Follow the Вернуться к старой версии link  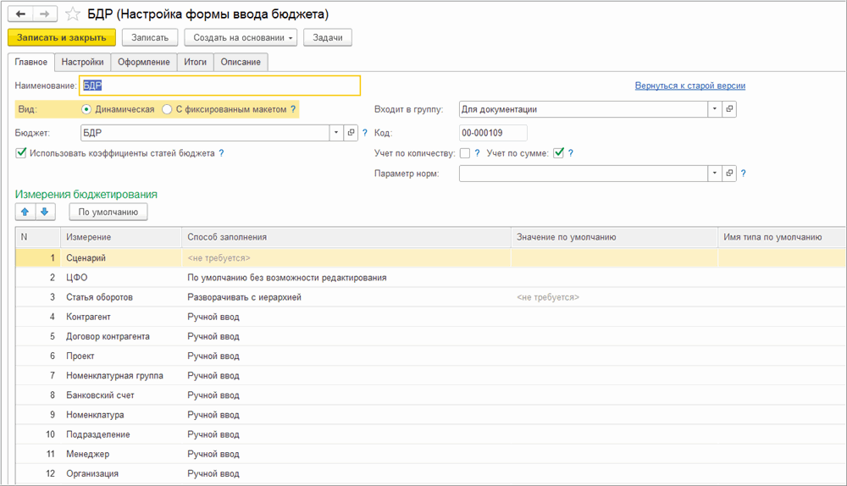[689, 86]
